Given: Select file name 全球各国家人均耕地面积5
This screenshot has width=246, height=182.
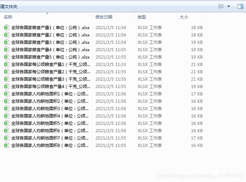Looking at the screenshot, I should 50,123.
